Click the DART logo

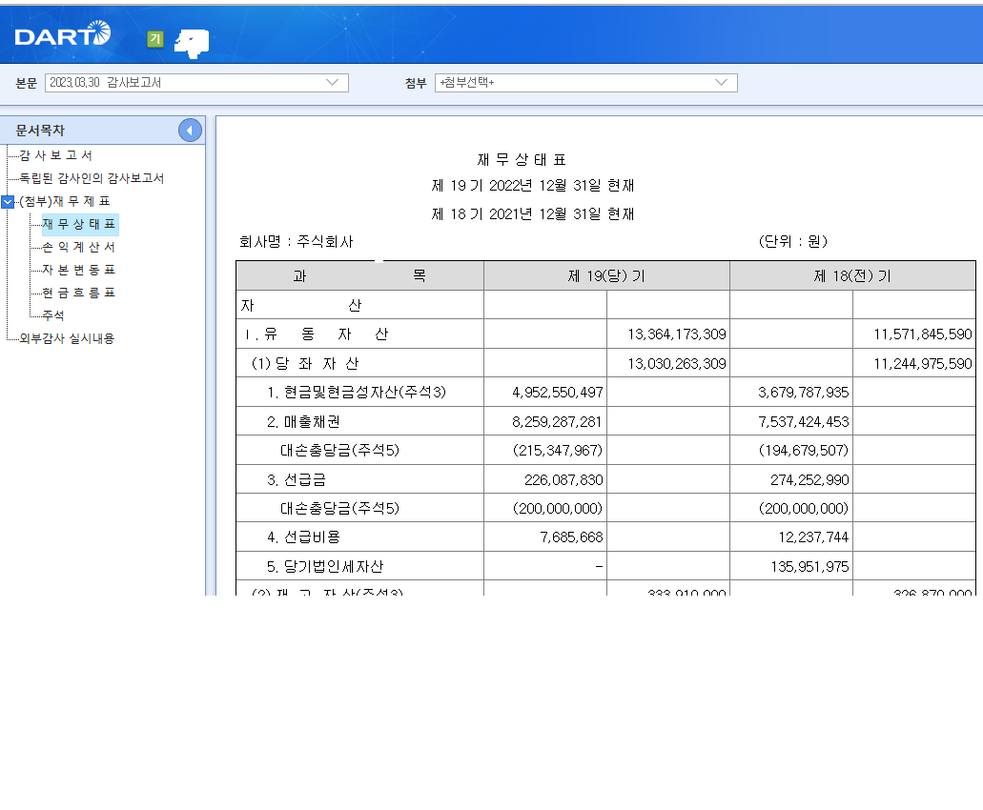point(63,34)
